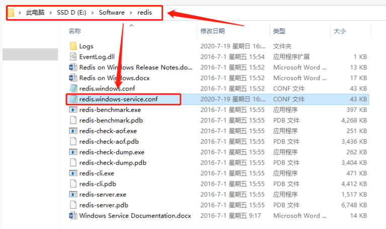This screenshot has height=229, width=386.
Task: Click the 文件夹 type of Logs row
Action: coord(282,46)
